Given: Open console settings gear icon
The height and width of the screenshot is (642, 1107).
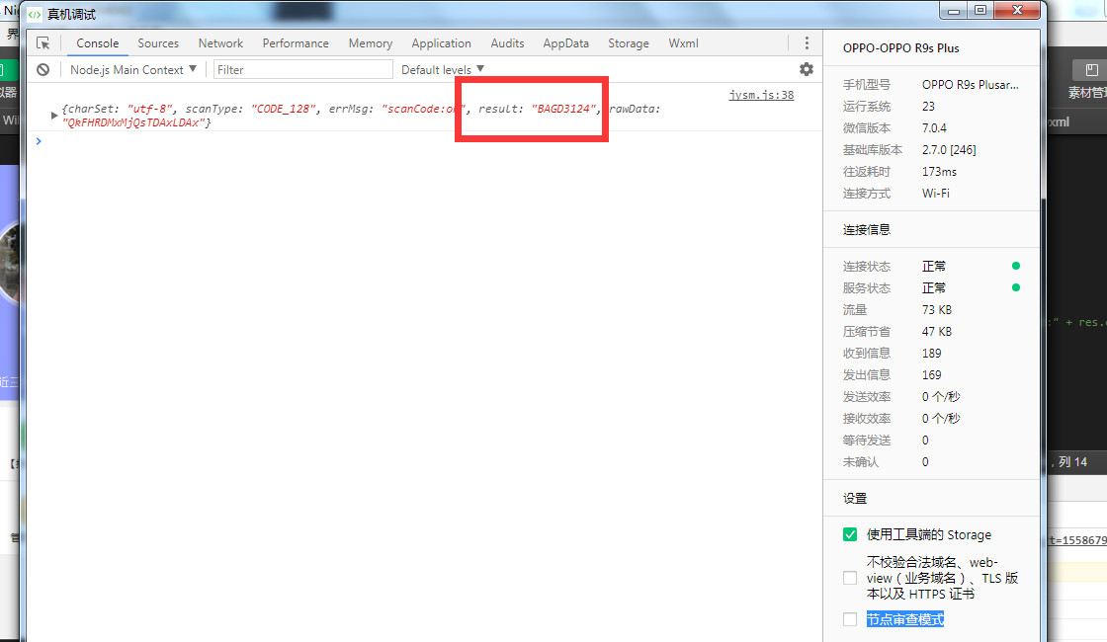Looking at the screenshot, I should (807, 69).
